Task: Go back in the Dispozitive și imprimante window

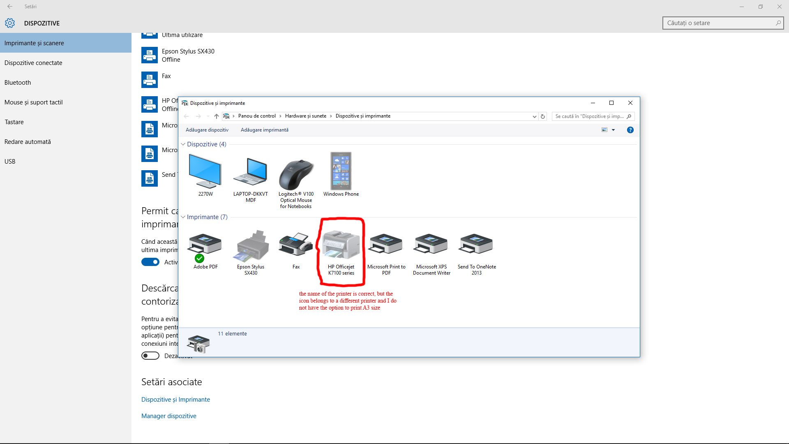Action: coord(187,116)
